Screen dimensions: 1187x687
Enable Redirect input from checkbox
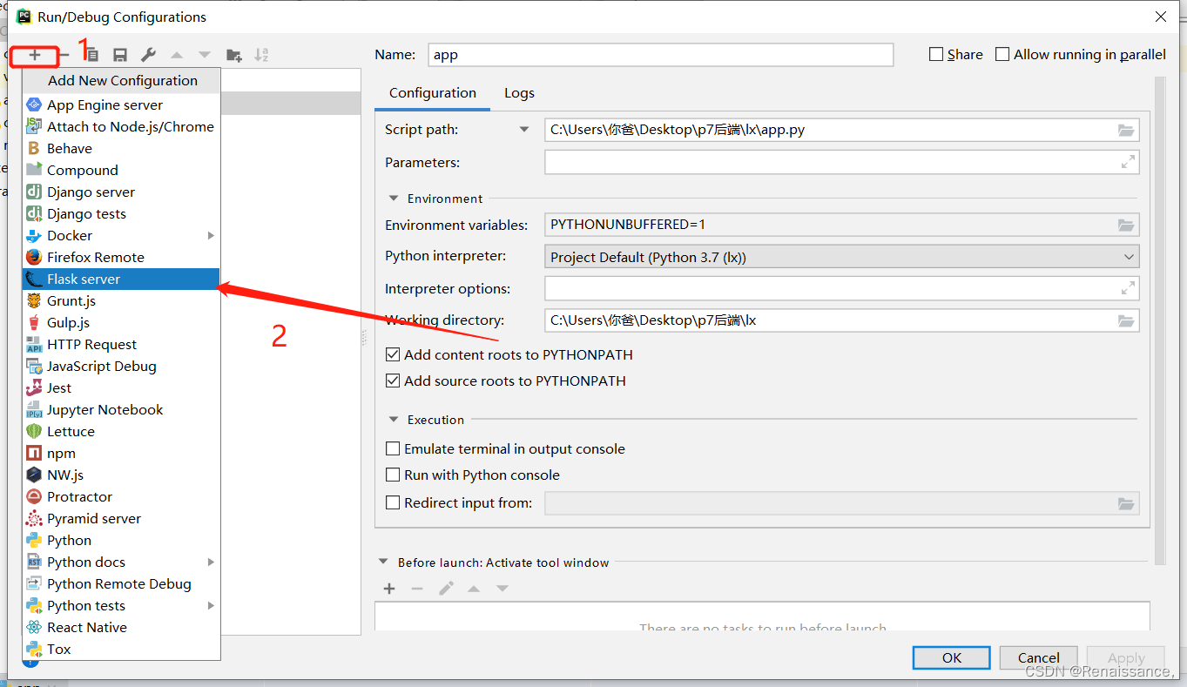[x=393, y=502]
